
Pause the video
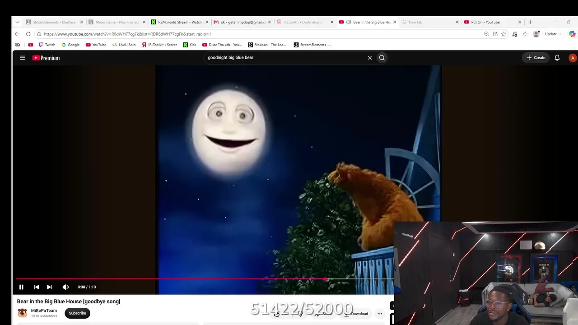click(x=21, y=287)
